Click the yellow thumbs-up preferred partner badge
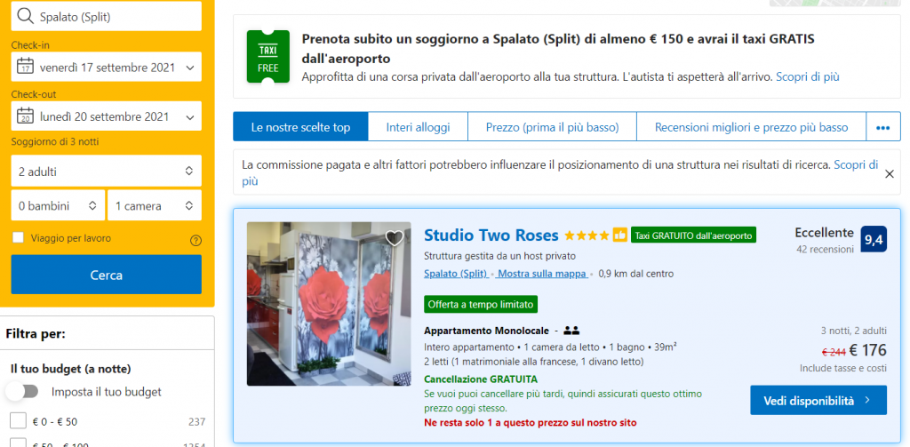This screenshot has width=910, height=447. (619, 235)
